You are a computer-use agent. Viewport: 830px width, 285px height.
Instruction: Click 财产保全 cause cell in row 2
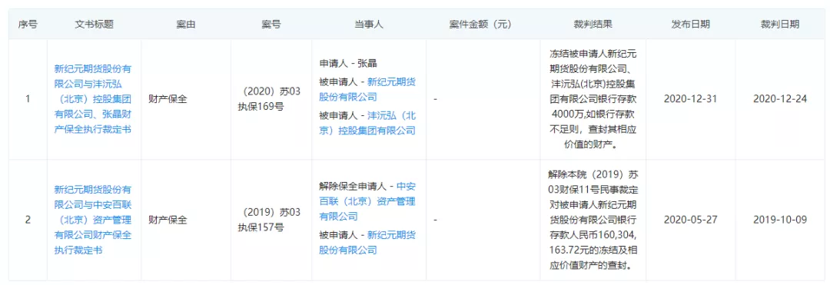tap(168, 220)
